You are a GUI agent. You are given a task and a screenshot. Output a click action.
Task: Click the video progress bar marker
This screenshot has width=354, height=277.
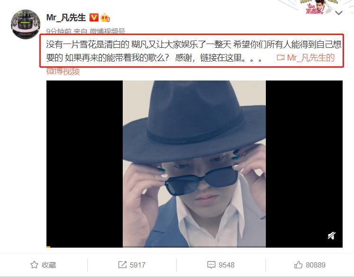48,247
